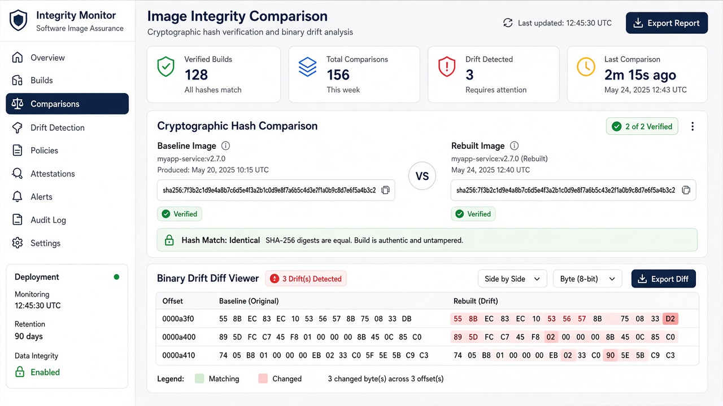Open Settings from the sidebar

(x=67, y=243)
